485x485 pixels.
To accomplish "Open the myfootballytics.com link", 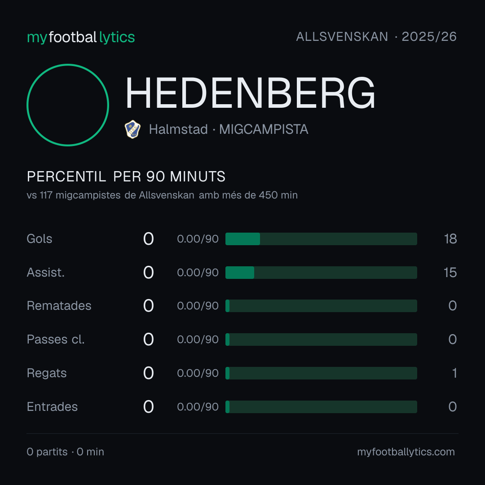I will 406,452.
